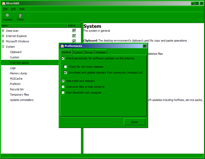Click the System heading in description pane

tap(92, 26)
